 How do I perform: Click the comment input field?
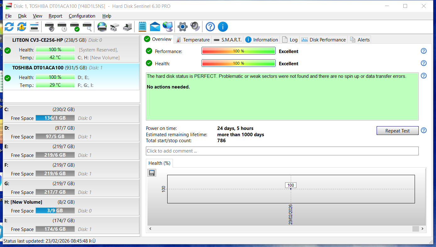282,151
